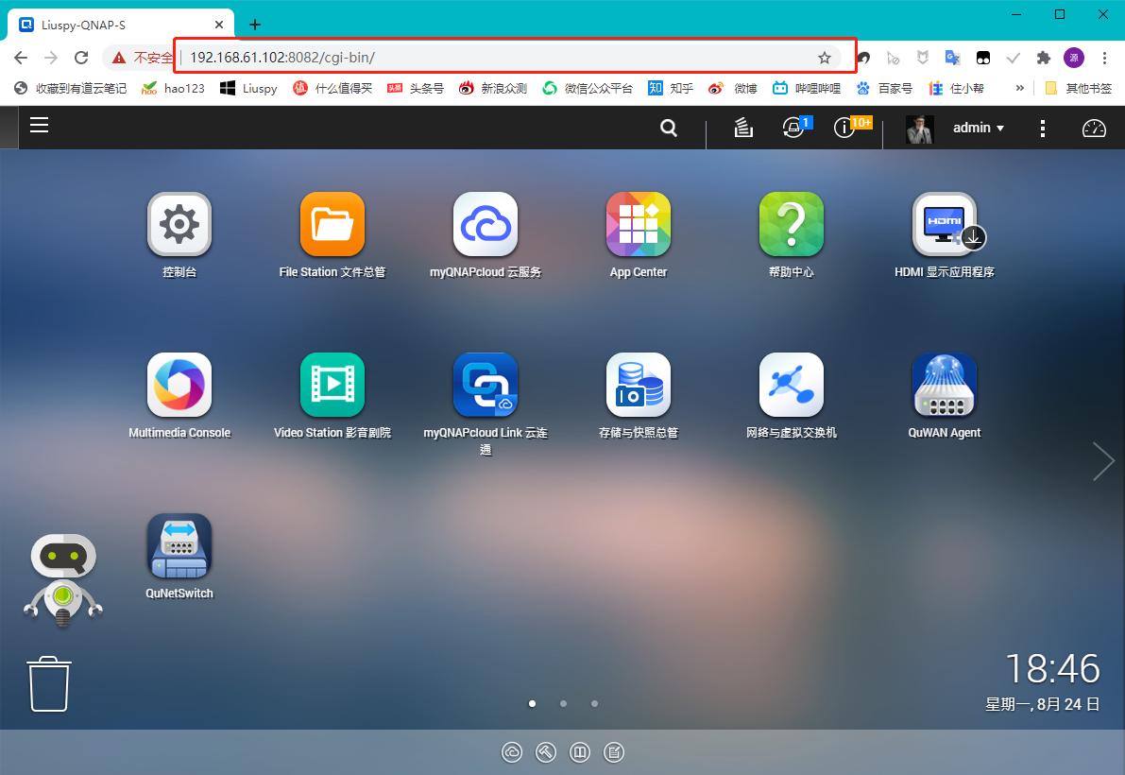Open external devices icon with badge 1

click(x=795, y=127)
